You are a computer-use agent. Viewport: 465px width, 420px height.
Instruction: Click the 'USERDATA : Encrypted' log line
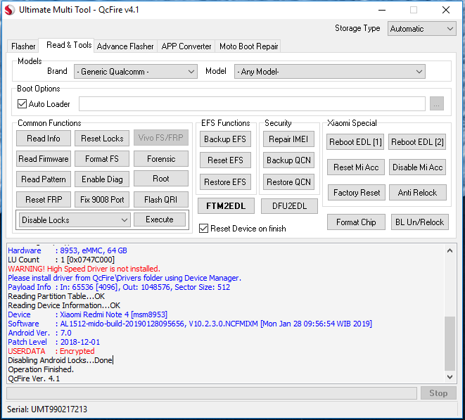[x=51, y=351]
